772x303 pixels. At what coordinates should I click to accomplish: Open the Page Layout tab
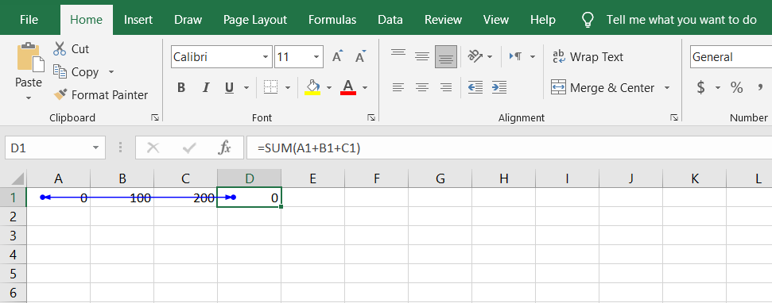point(255,20)
